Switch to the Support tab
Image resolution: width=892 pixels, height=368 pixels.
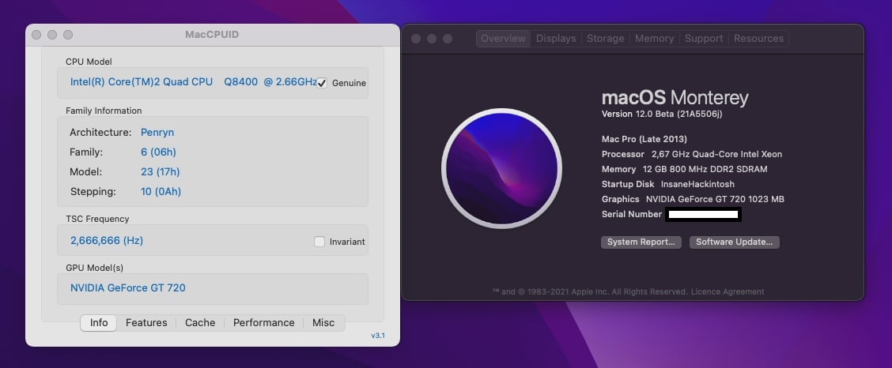click(704, 39)
